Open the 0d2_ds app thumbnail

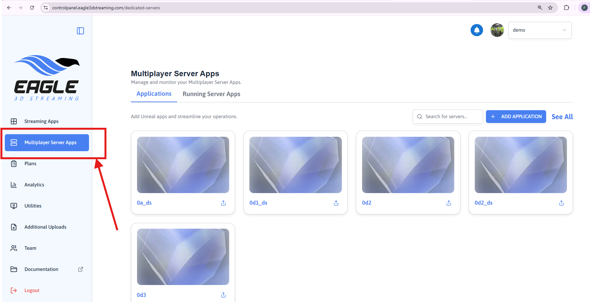pos(521,165)
